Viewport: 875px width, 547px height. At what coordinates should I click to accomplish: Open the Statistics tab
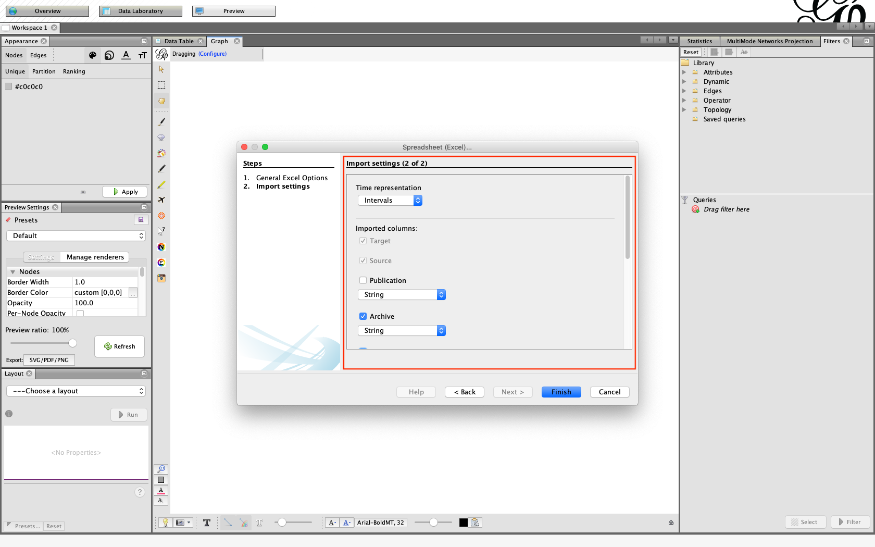(699, 41)
